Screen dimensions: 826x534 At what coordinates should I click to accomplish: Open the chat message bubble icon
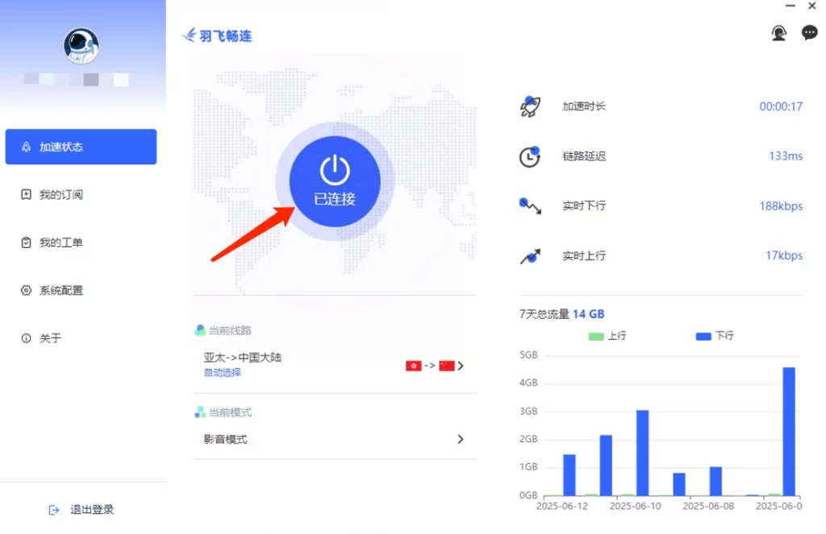coord(809,32)
